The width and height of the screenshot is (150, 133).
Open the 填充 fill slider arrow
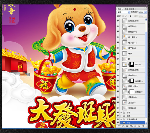[145, 16]
